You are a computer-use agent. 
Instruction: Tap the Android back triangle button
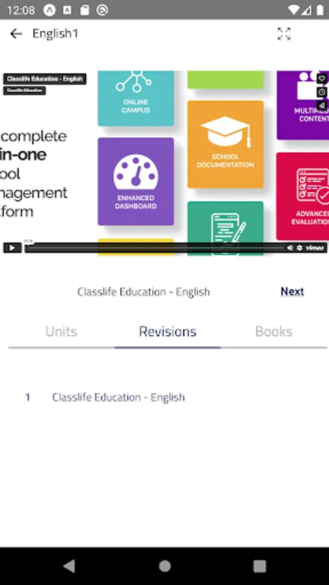tap(69, 566)
